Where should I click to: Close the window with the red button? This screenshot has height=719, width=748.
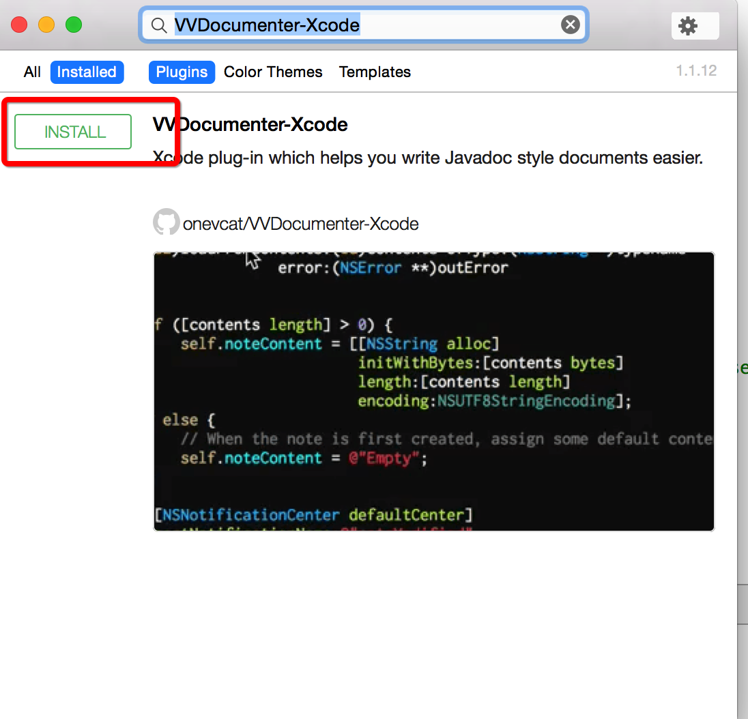coord(19,25)
